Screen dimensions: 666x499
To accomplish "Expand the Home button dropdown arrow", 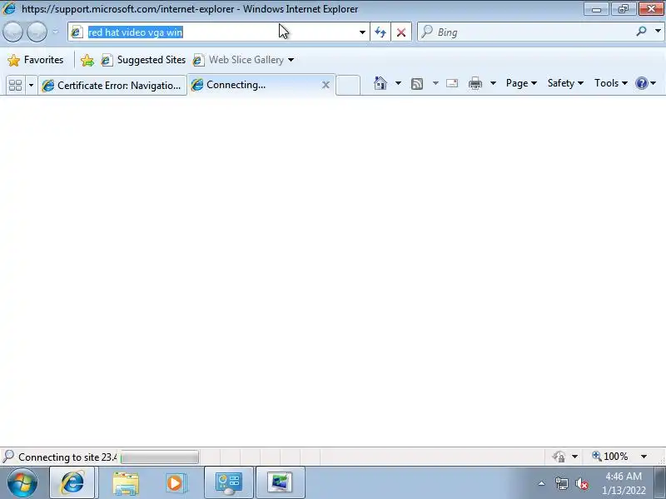I will 398,83.
